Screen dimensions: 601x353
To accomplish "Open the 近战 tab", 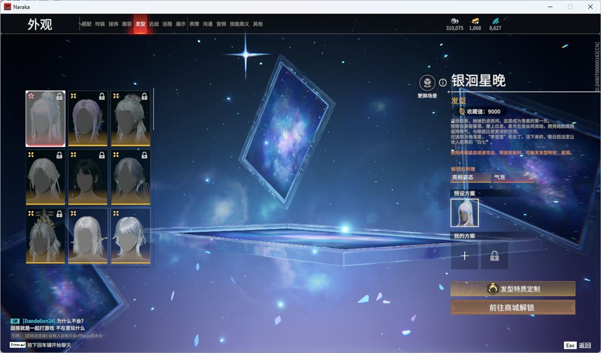I will (154, 24).
